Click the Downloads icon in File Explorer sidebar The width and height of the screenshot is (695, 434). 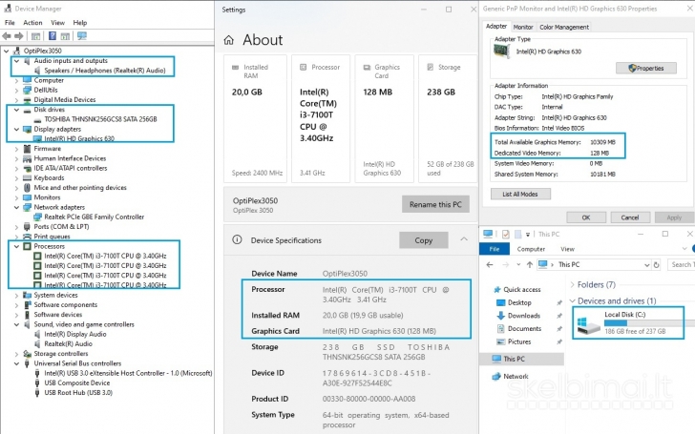tap(501, 316)
